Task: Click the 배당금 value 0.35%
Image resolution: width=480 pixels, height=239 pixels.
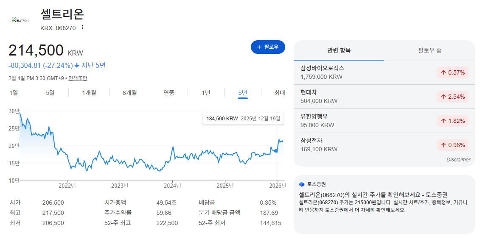Action: coord(268,203)
